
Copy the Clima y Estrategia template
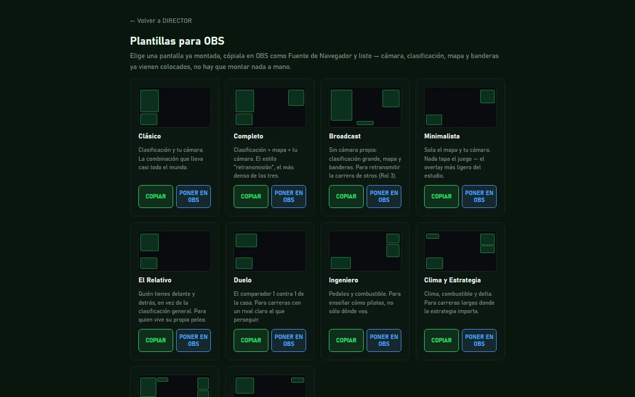point(442,340)
